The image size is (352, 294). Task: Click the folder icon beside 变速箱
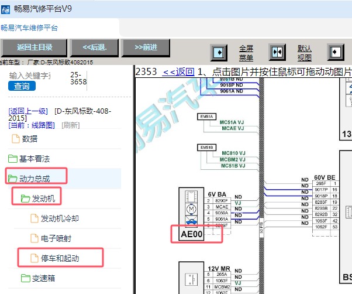point(25,278)
